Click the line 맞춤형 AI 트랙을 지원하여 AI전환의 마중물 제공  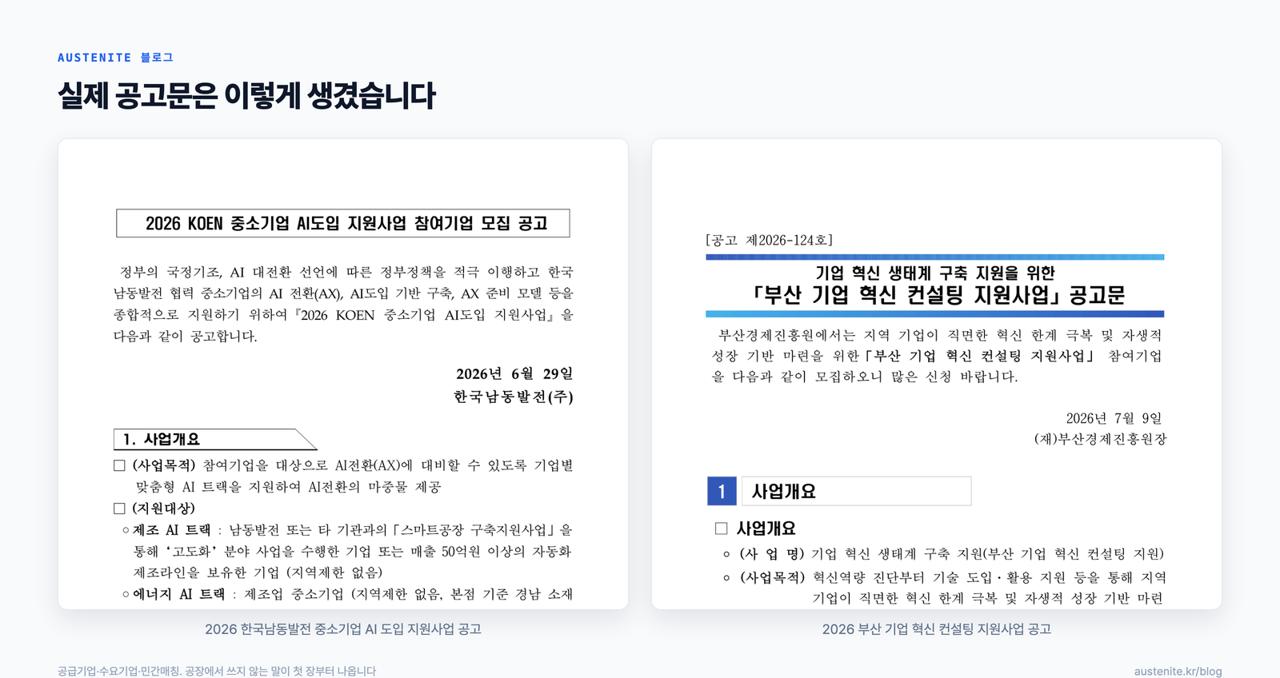[288, 487]
